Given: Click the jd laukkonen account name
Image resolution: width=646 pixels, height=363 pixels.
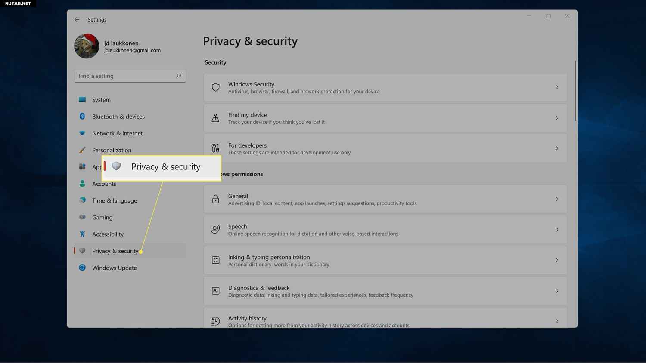Looking at the screenshot, I should [x=121, y=43].
